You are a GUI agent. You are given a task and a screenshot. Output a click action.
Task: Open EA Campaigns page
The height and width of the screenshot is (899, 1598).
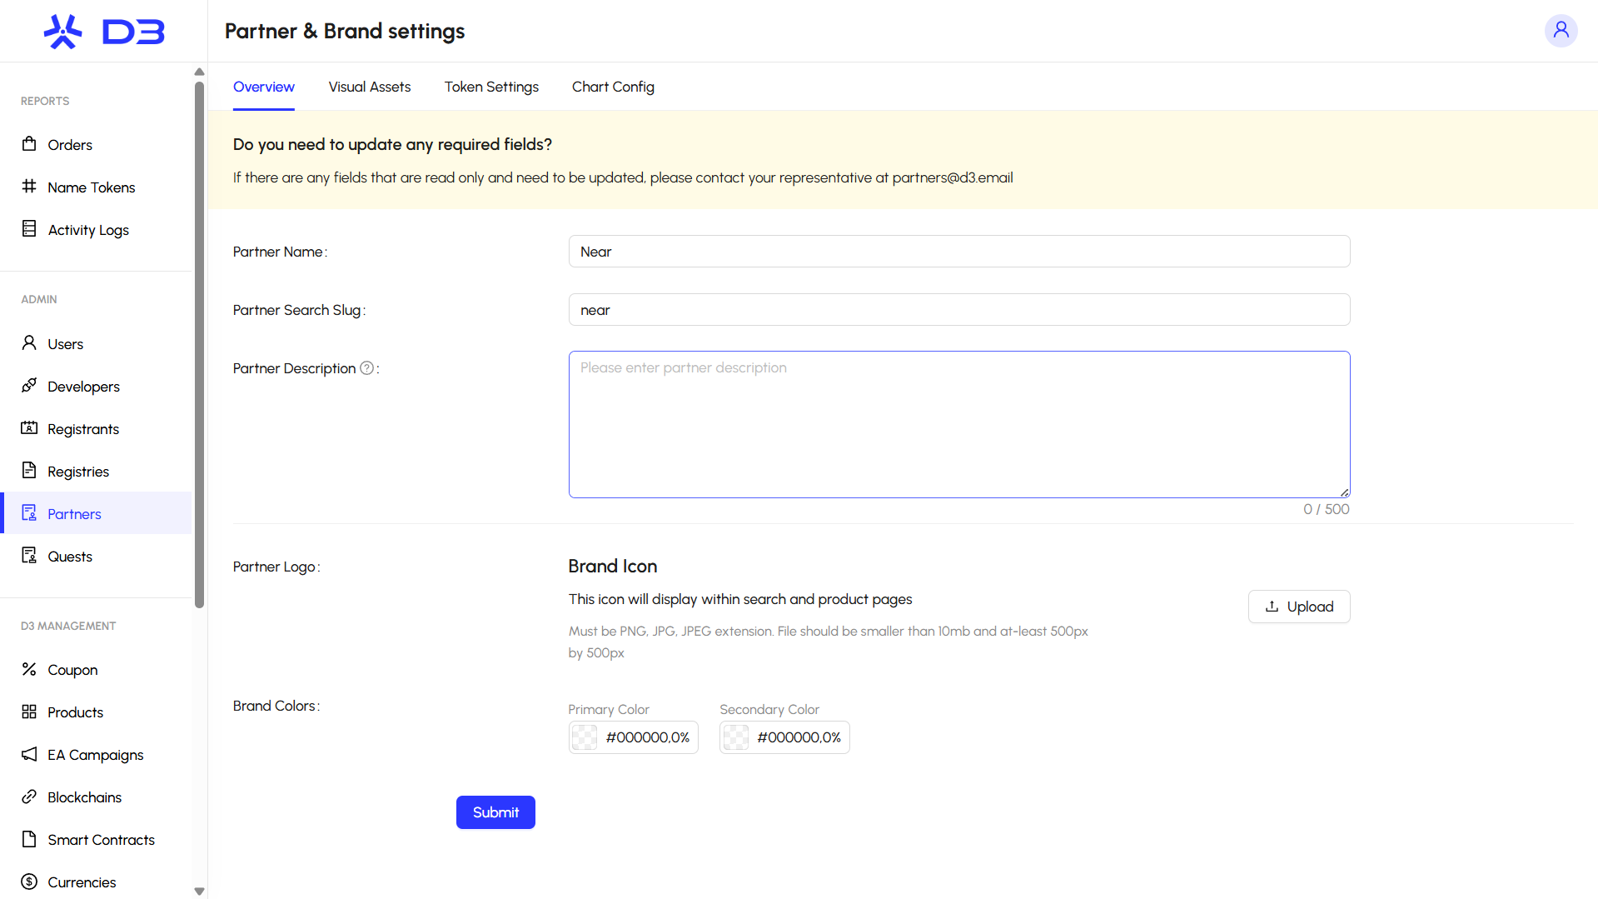click(x=96, y=755)
